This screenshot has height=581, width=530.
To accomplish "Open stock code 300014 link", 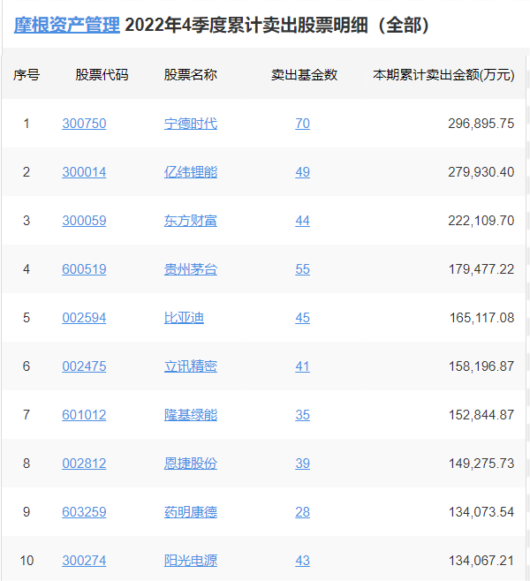I will click(x=84, y=172).
